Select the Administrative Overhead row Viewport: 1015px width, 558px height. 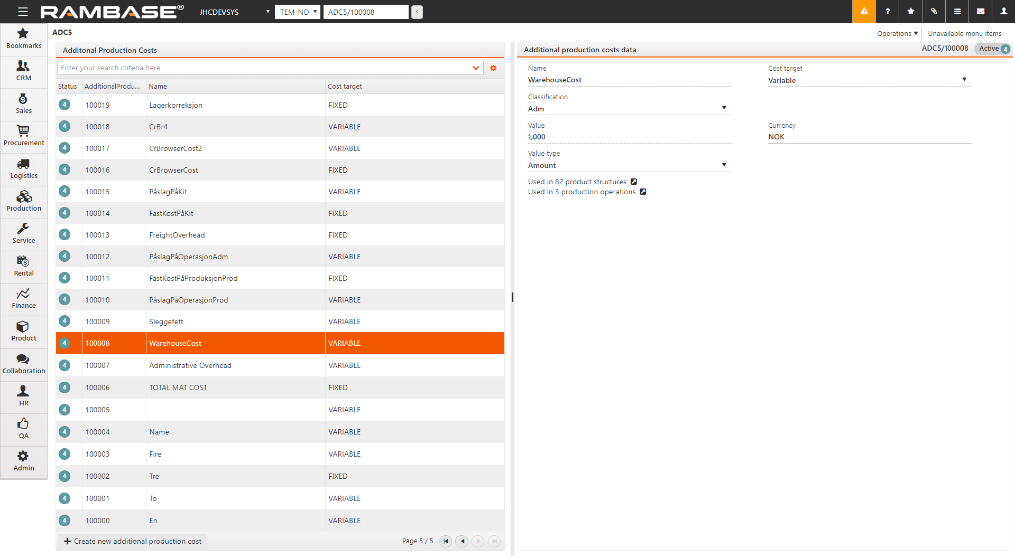190,365
